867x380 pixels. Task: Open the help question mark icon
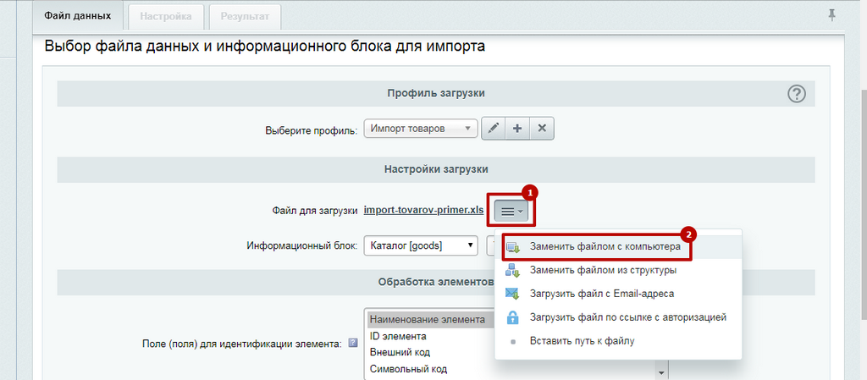tap(796, 95)
